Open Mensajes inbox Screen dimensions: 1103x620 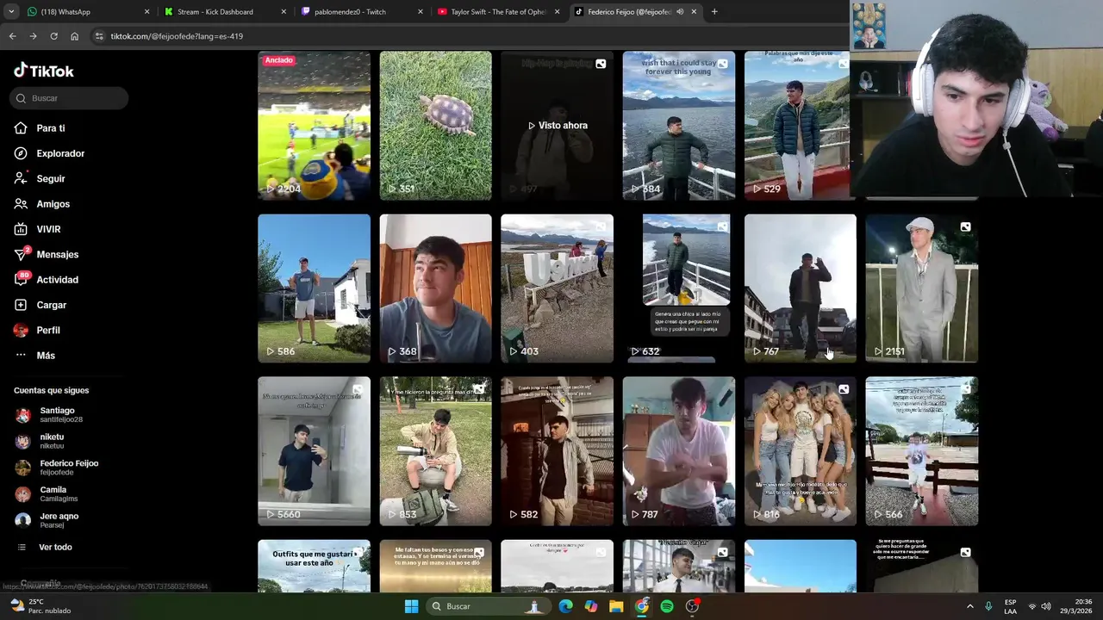pos(57,254)
